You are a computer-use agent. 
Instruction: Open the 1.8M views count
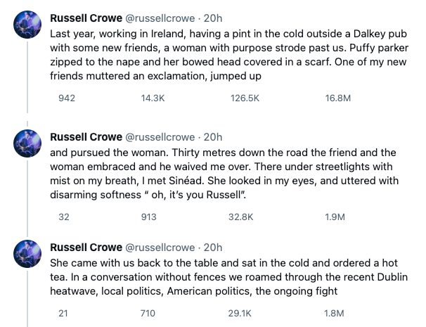(x=335, y=313)
